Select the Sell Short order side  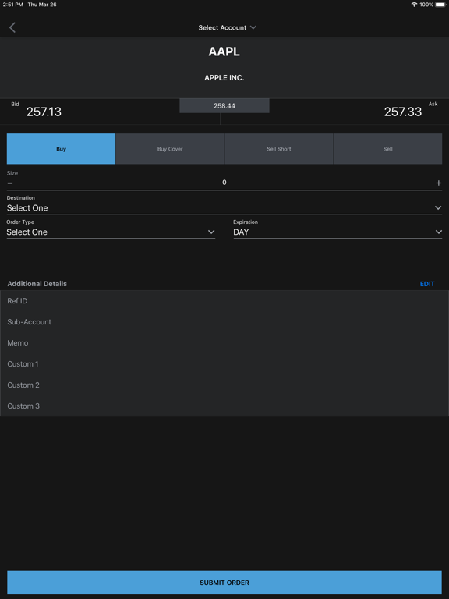pos(279,149)
